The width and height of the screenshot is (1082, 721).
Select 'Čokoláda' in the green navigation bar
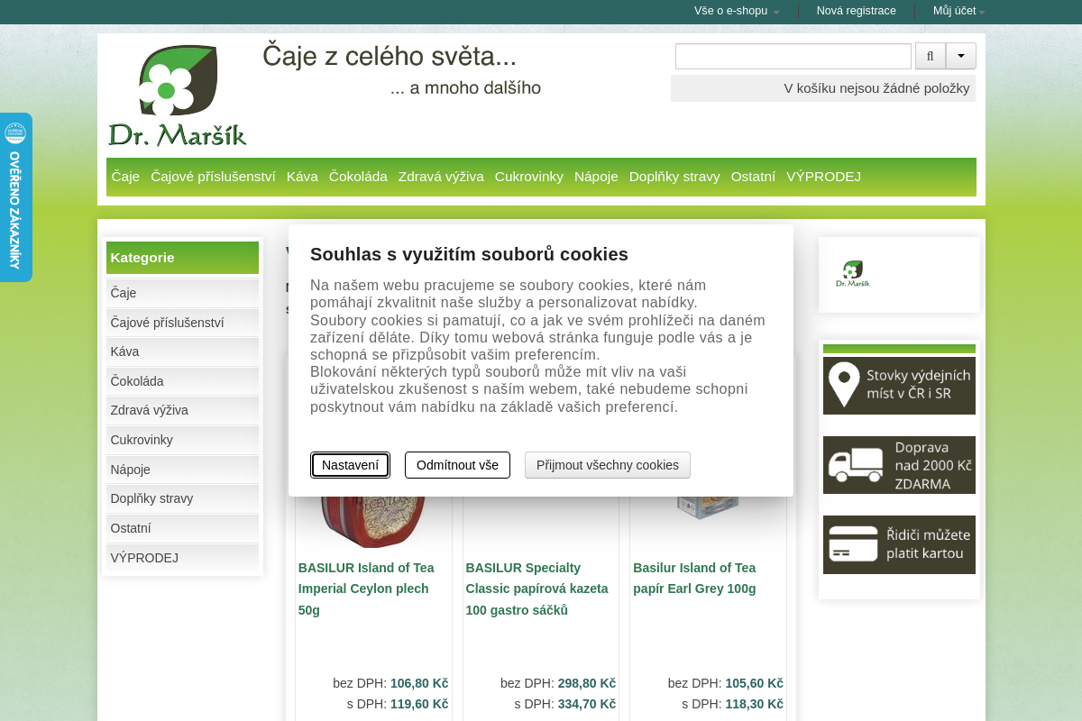coord(358,177)
